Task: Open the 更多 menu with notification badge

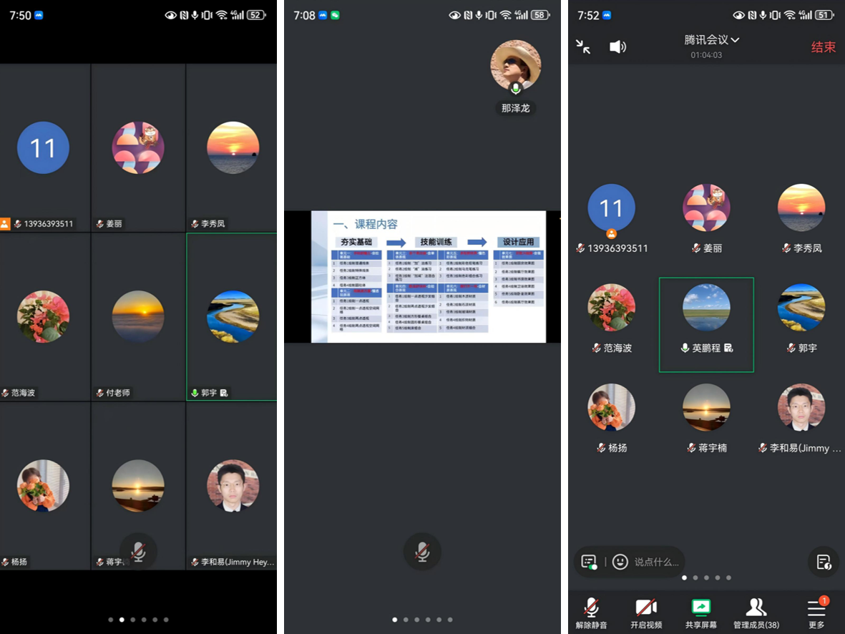Action: (816, 613)
